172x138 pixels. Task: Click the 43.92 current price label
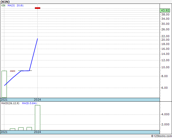point(165,10)
